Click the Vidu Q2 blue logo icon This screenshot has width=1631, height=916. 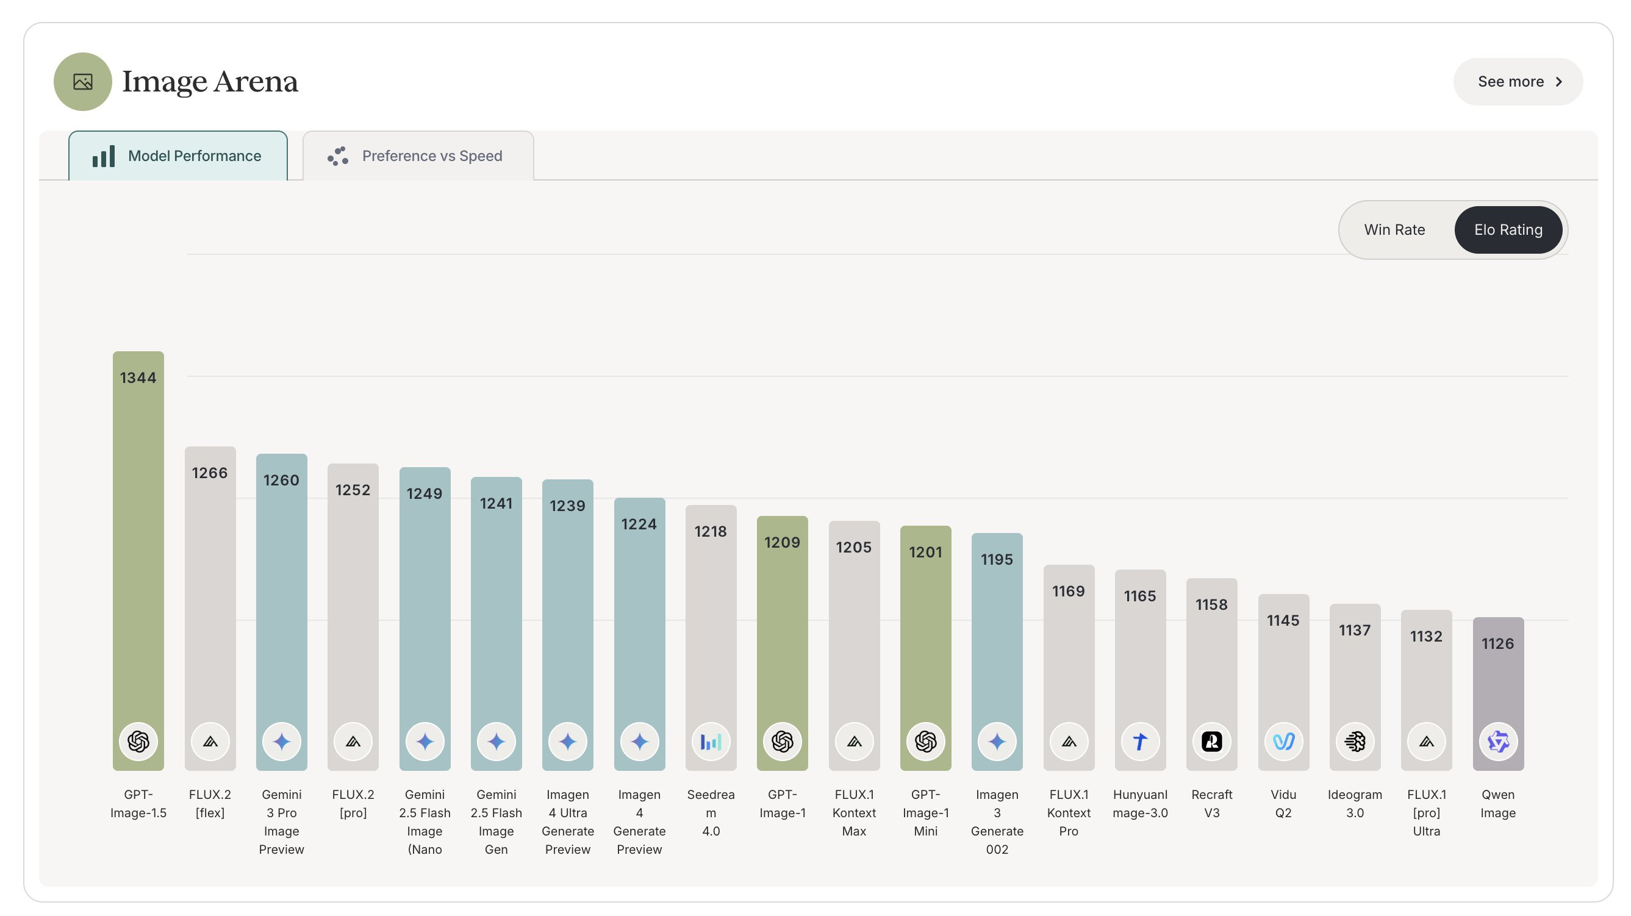coord(1283,742)
